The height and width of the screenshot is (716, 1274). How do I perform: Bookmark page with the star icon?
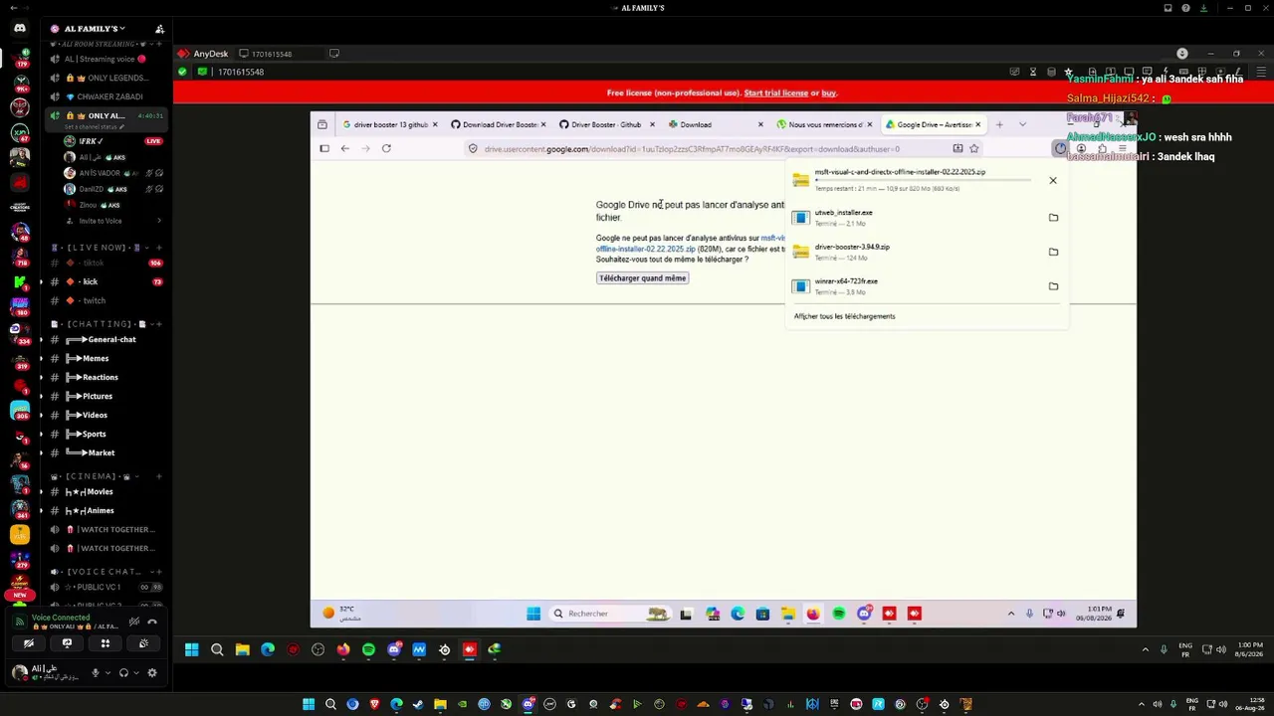(x=974, y=148)
